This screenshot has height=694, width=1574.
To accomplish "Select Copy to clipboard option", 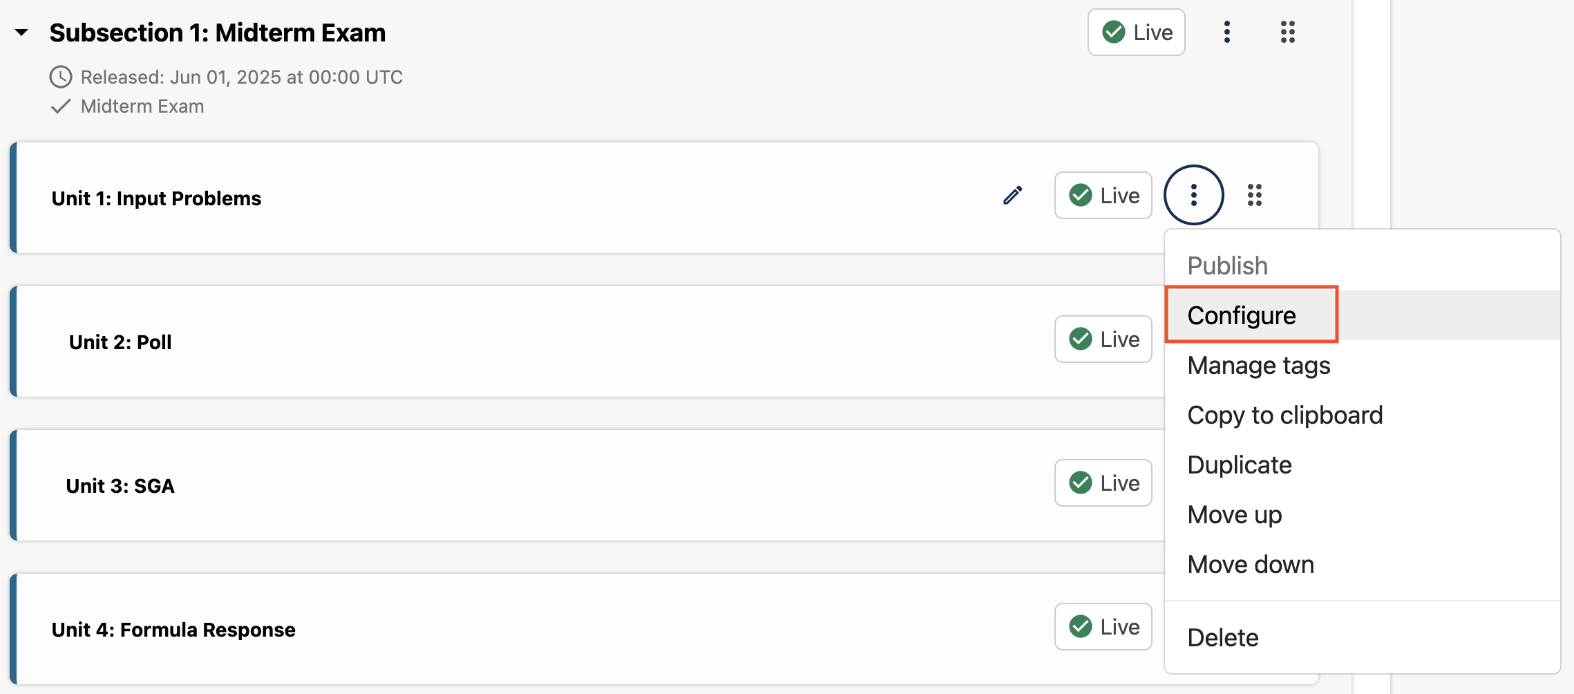I will 1284,415.
